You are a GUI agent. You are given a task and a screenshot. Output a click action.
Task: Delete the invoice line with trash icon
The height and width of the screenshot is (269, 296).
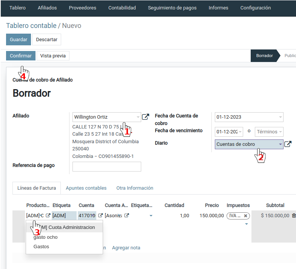294,216
